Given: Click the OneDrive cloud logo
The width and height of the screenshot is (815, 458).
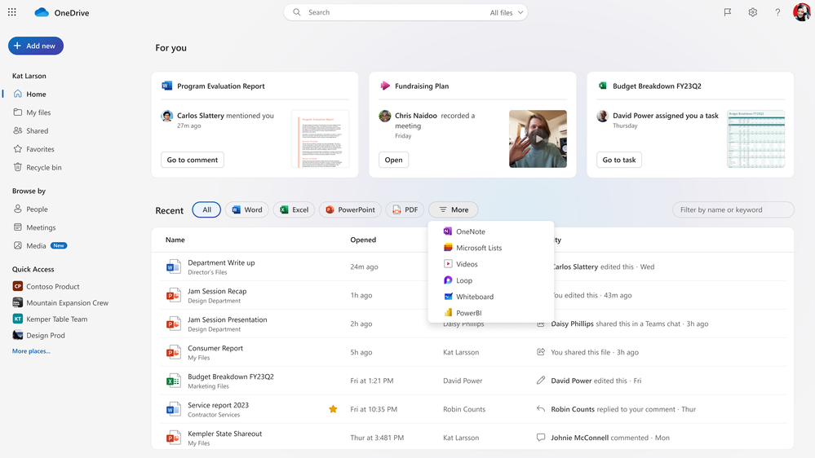Looking at the screenshot, I should click(x=42, y=12).
